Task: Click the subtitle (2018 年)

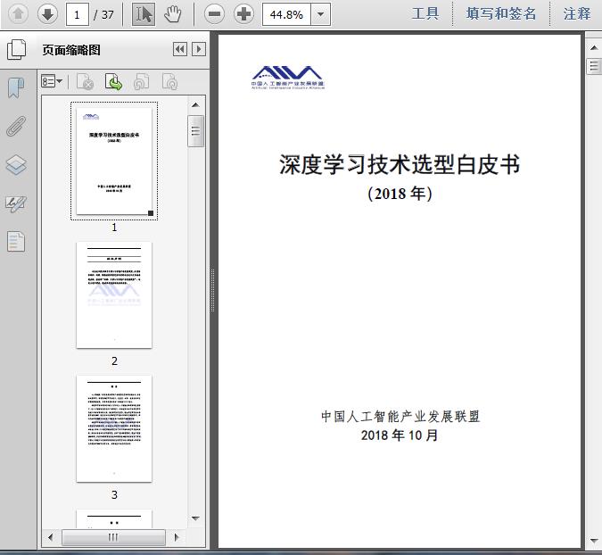Action: click(x=400, y=194)
